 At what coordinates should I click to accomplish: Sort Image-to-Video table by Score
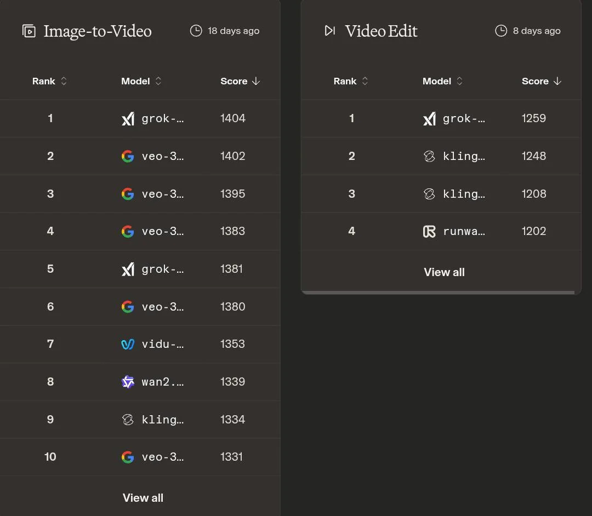[240, 81]
